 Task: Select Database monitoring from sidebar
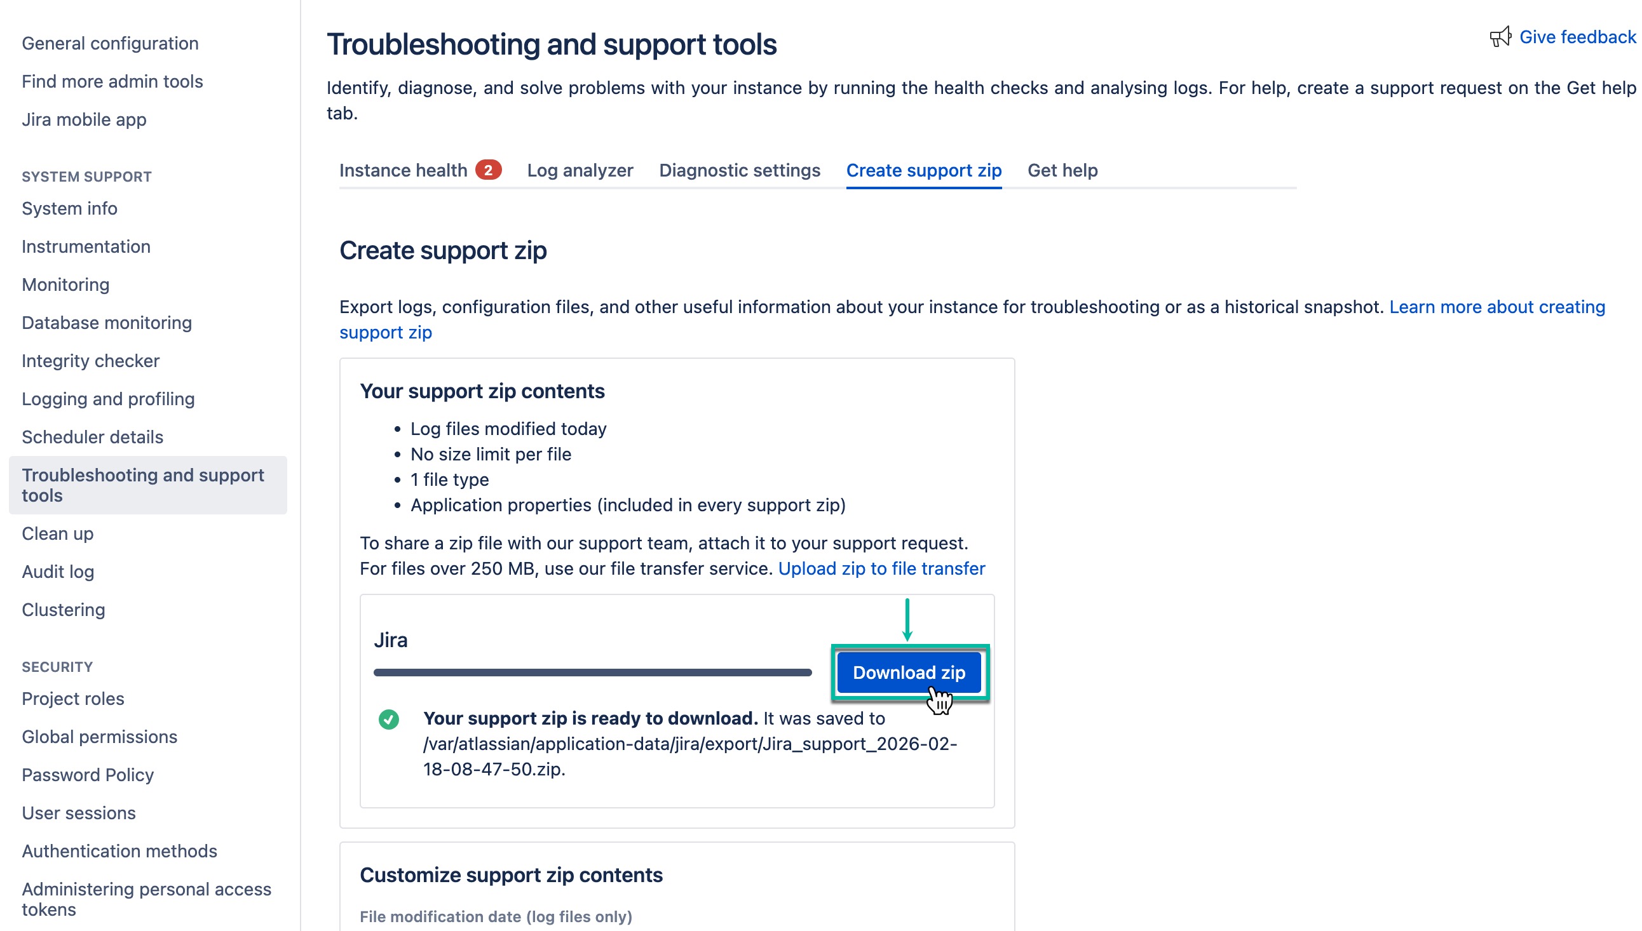pyautogui.click(x=107, y=322)
